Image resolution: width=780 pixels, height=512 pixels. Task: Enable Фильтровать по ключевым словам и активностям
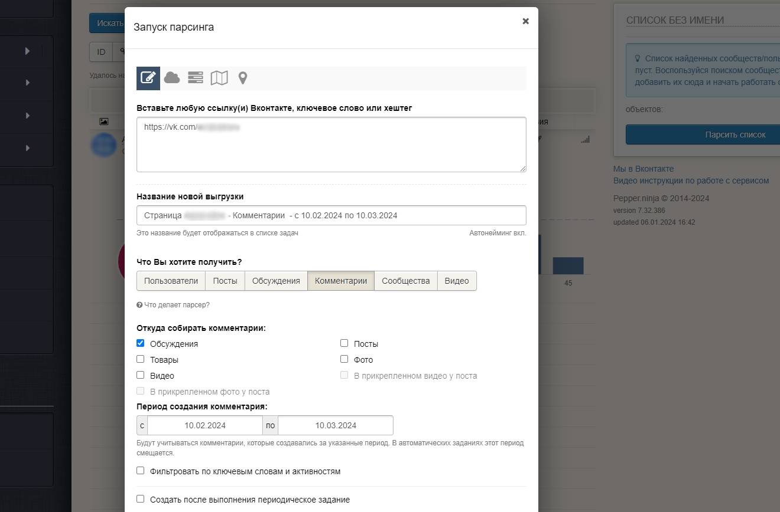(141, 471)
